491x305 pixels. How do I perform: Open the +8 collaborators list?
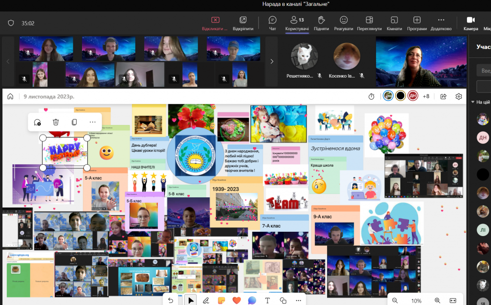(x=426, y=96)
